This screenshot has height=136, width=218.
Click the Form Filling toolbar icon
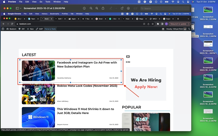(135, 8)
